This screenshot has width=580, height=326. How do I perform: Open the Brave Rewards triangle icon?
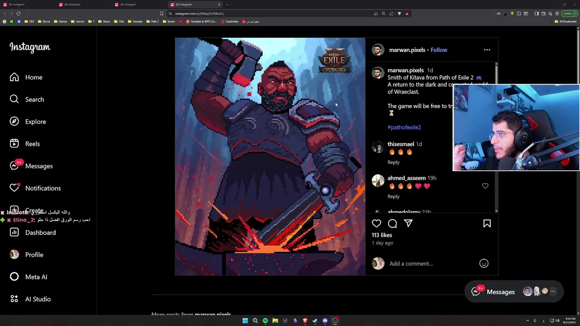pos(407,14)
